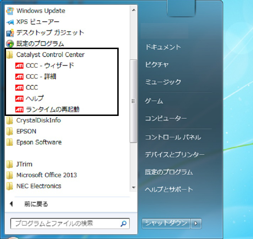This screenshot has height=239, width=253.
Task: Click the ATI icon beside plain CCC entry
Action: click(19, 88)
